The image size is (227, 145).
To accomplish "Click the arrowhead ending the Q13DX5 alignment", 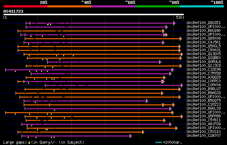I will tap(182, 54).
